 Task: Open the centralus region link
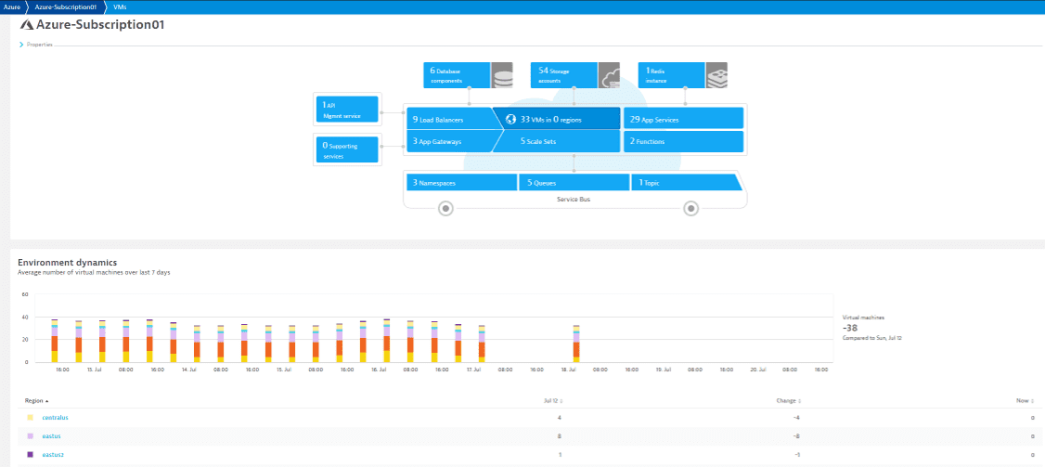(56, 418)
